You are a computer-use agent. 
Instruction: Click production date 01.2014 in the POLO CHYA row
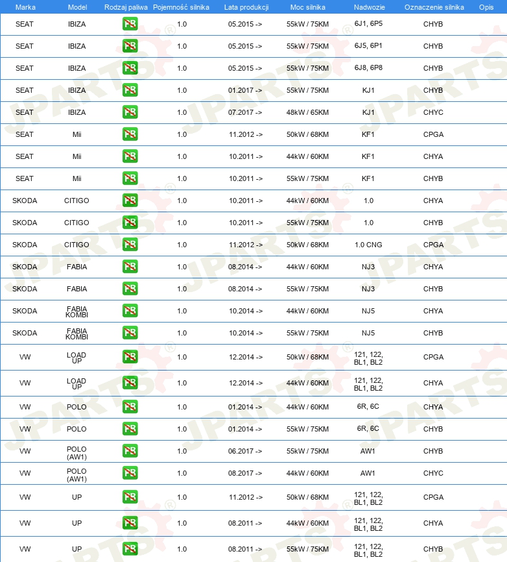click(x=245, y=407)
